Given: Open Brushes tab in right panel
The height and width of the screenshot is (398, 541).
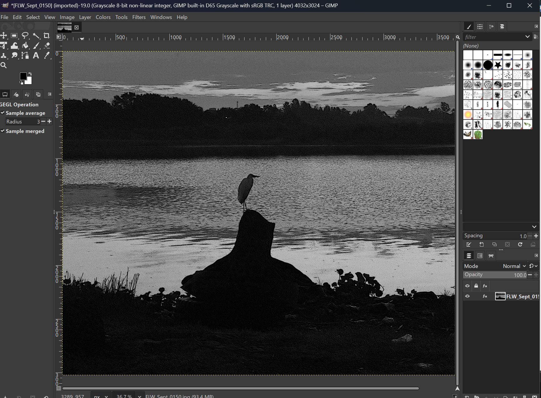Looking at the screenshot, I should click(469, 26).
